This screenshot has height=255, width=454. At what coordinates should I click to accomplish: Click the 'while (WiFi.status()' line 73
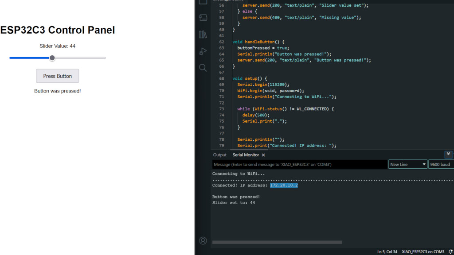tap(286, 109)
